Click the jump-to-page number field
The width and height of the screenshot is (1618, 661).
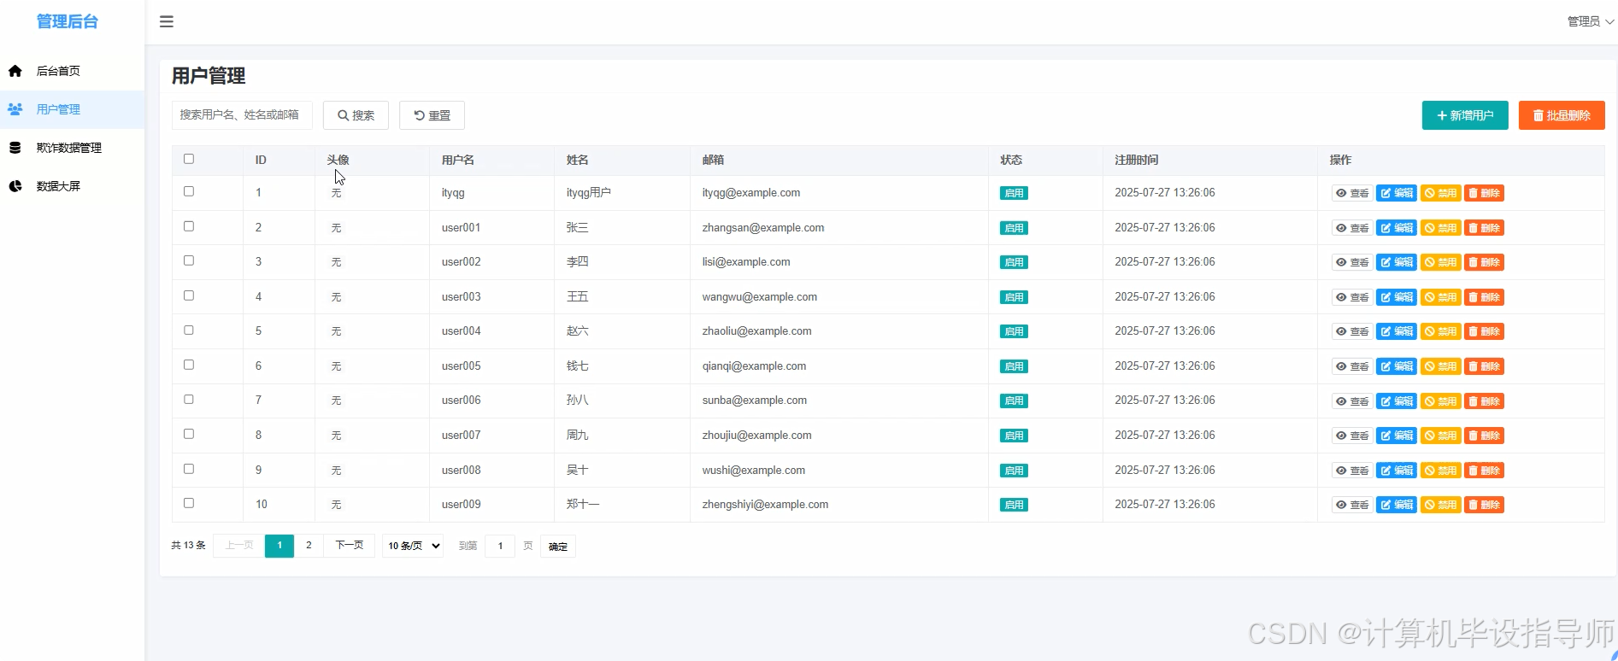tap(500, 546)
